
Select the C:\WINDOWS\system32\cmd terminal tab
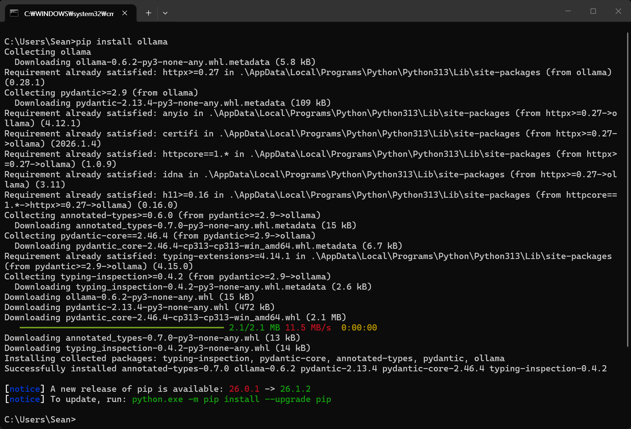click(x=71, y=13)
